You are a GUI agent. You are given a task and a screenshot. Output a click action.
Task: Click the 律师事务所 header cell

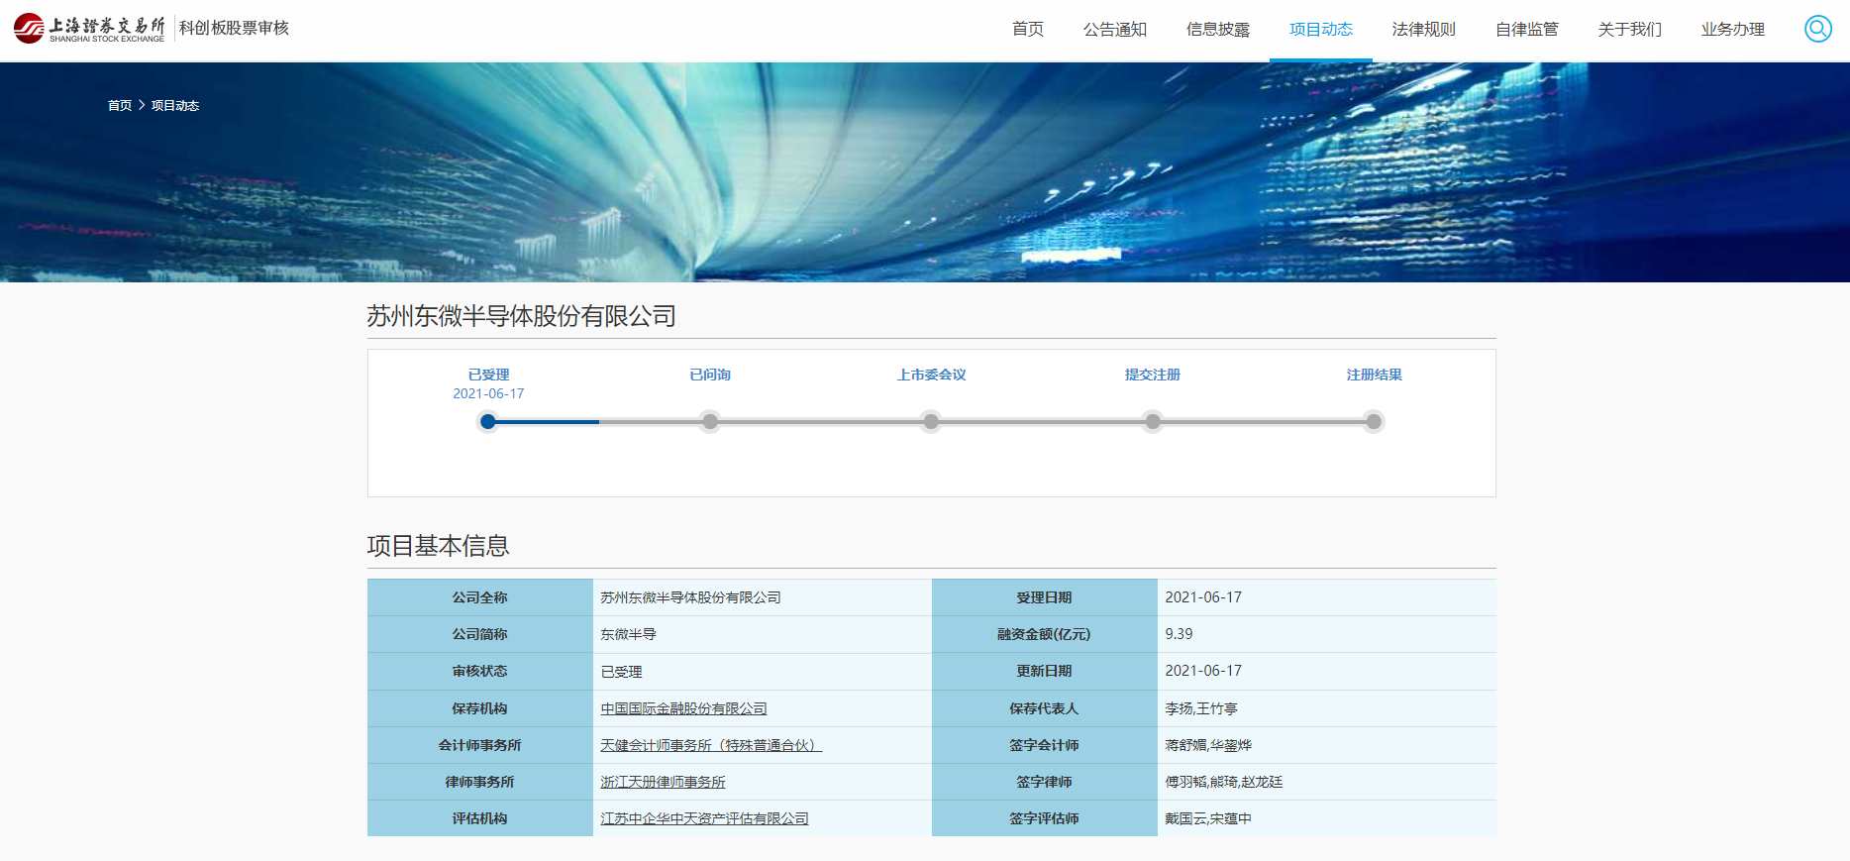pyautogui.click(x=479, y=782)
